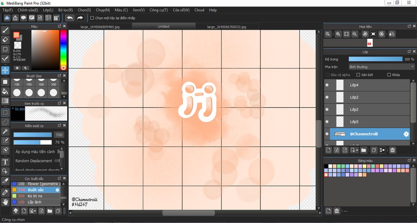Select the Bucket fill tool
Image resolution: width=417 pixels, height=223 pixels.
(x=5, y=91)
